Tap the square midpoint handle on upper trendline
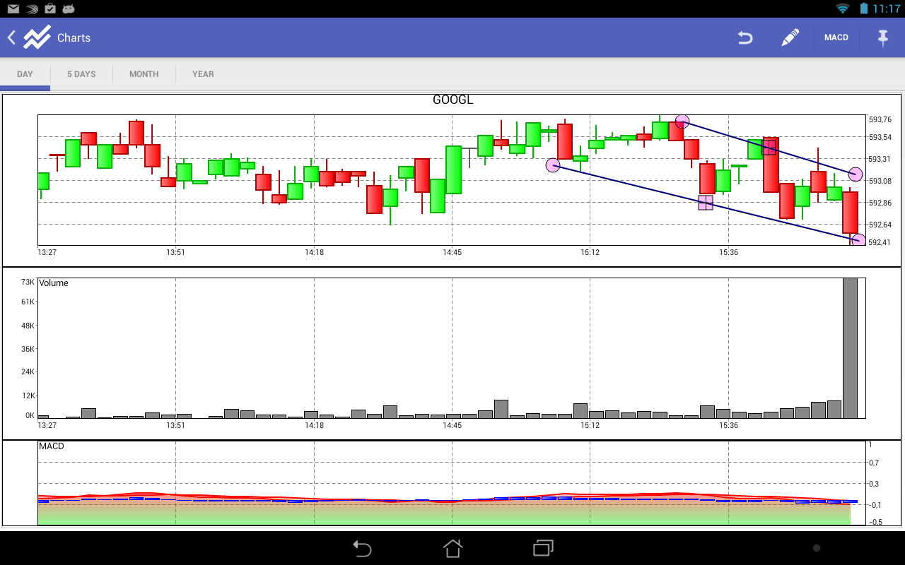905x565 pixels. pyautogui.click(x=769, y=147)
